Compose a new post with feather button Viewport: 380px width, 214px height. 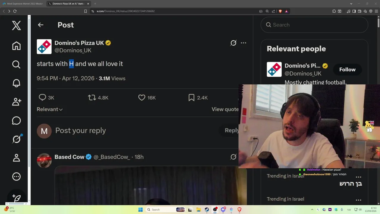17,198
